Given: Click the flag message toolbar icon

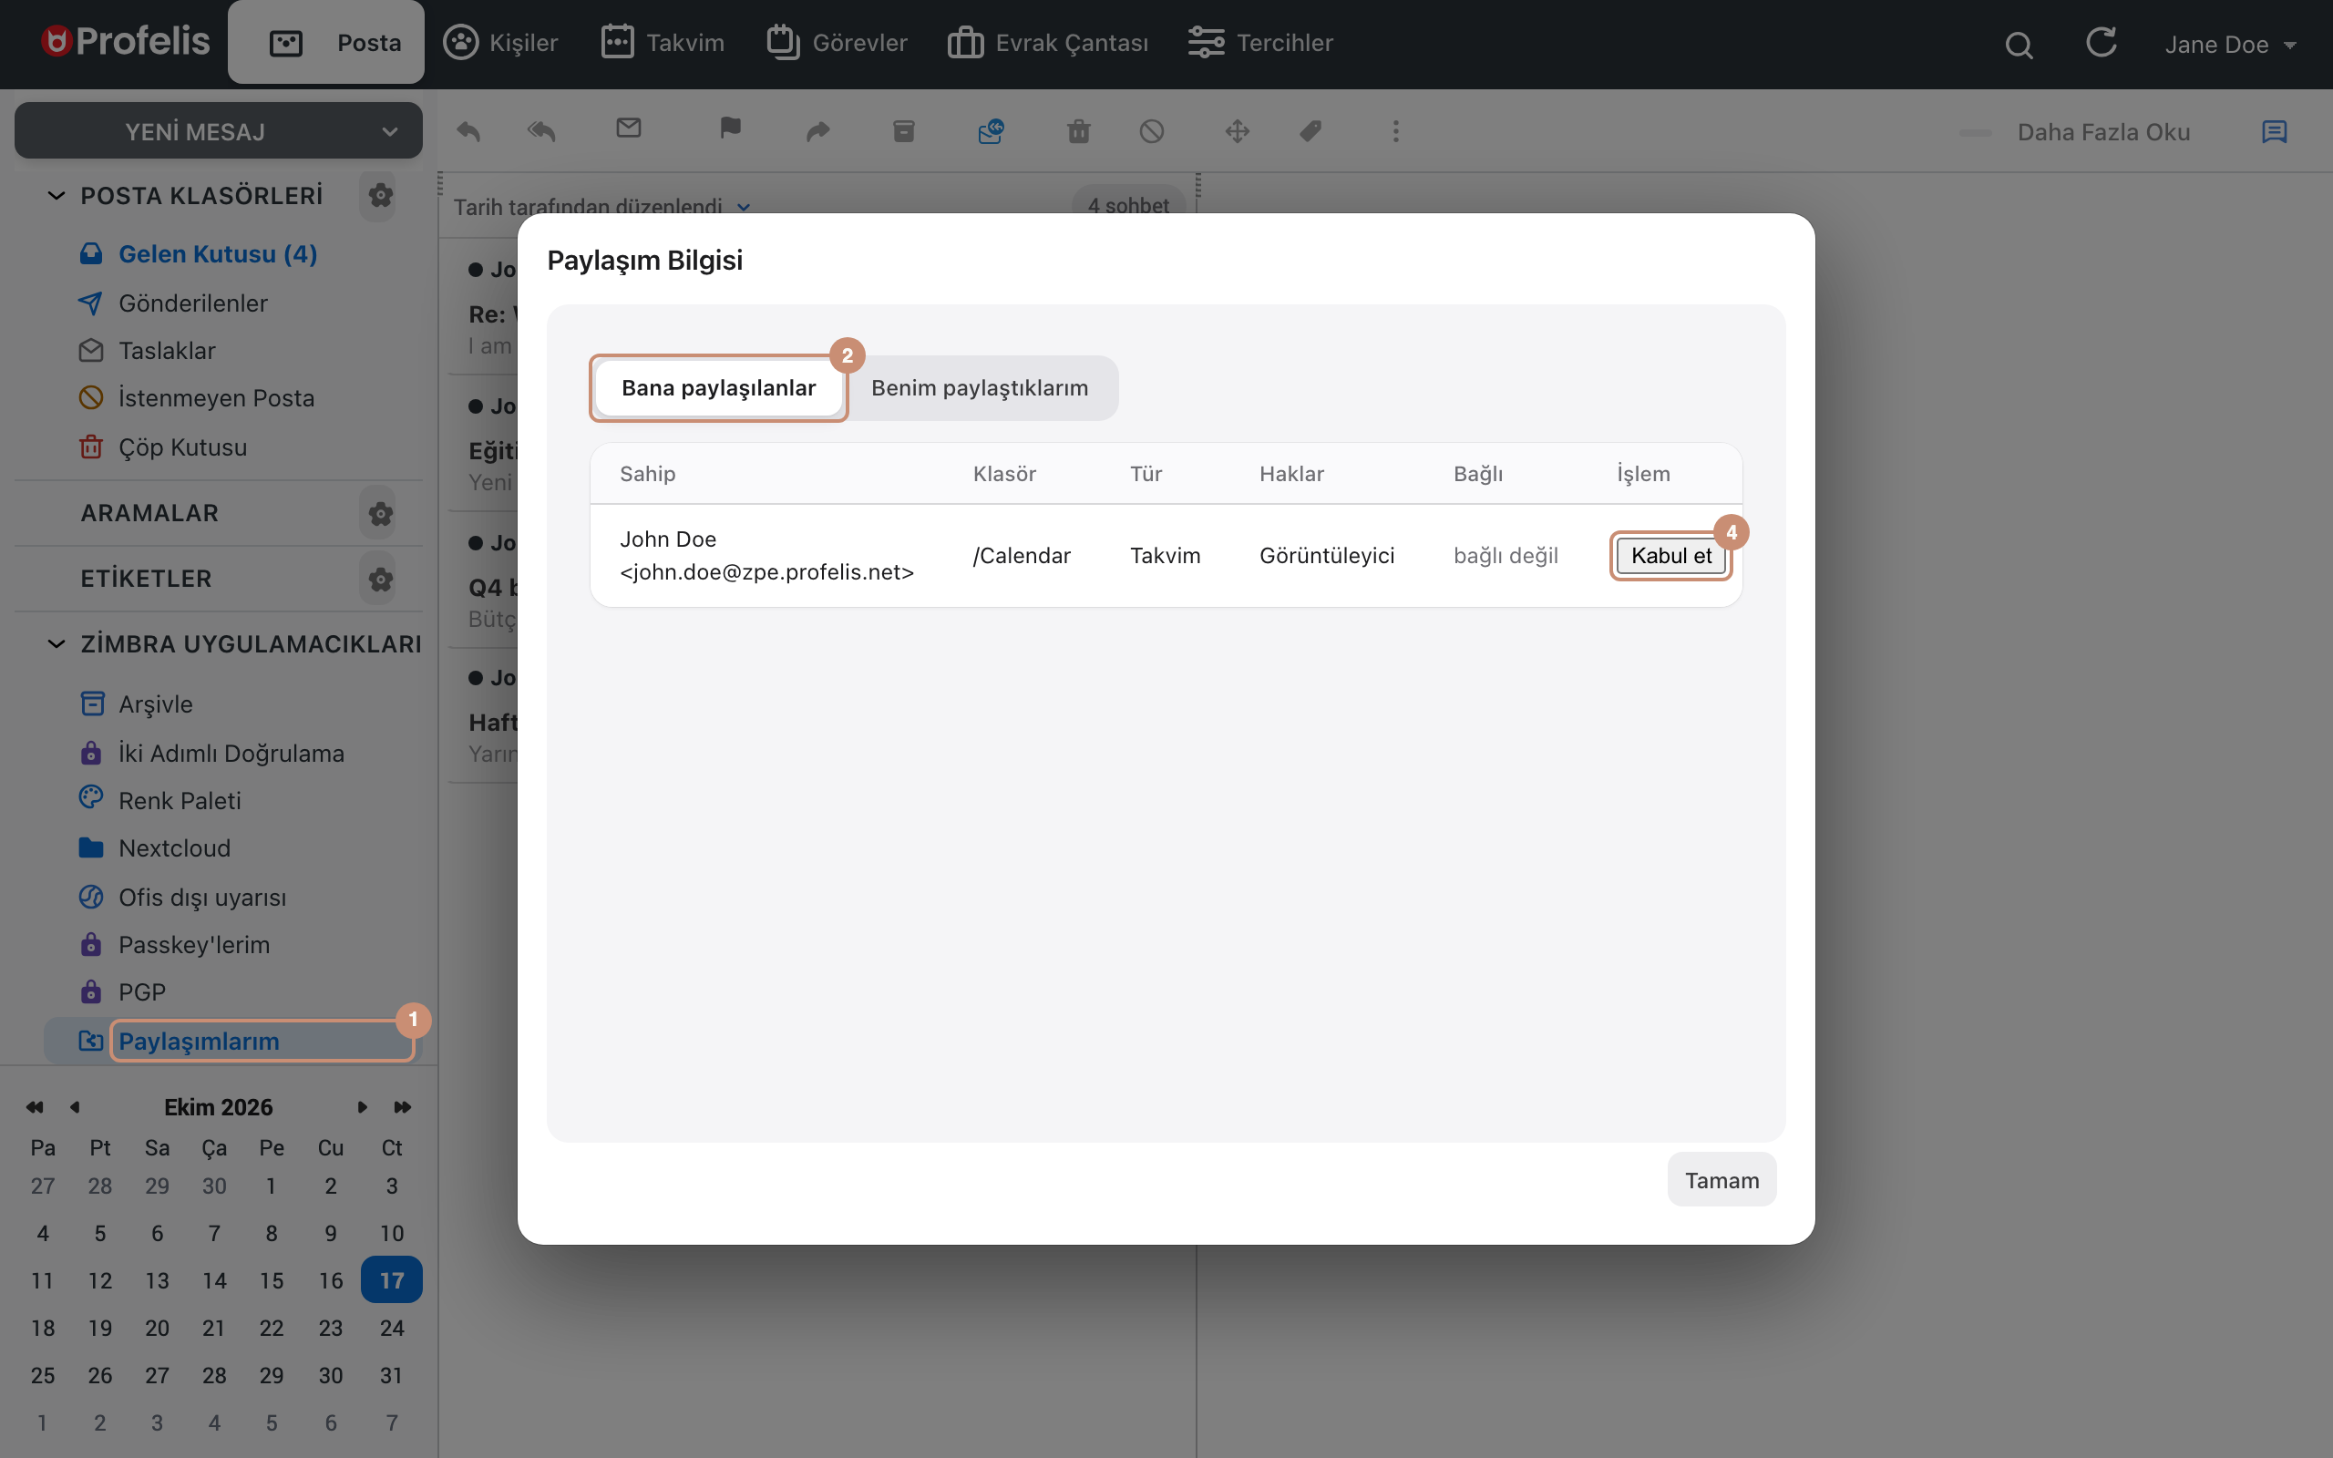Looking at the screenshot, I should click(730, 128).
